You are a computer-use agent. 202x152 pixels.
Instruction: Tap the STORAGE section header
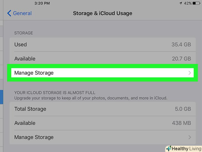(24, 33)
